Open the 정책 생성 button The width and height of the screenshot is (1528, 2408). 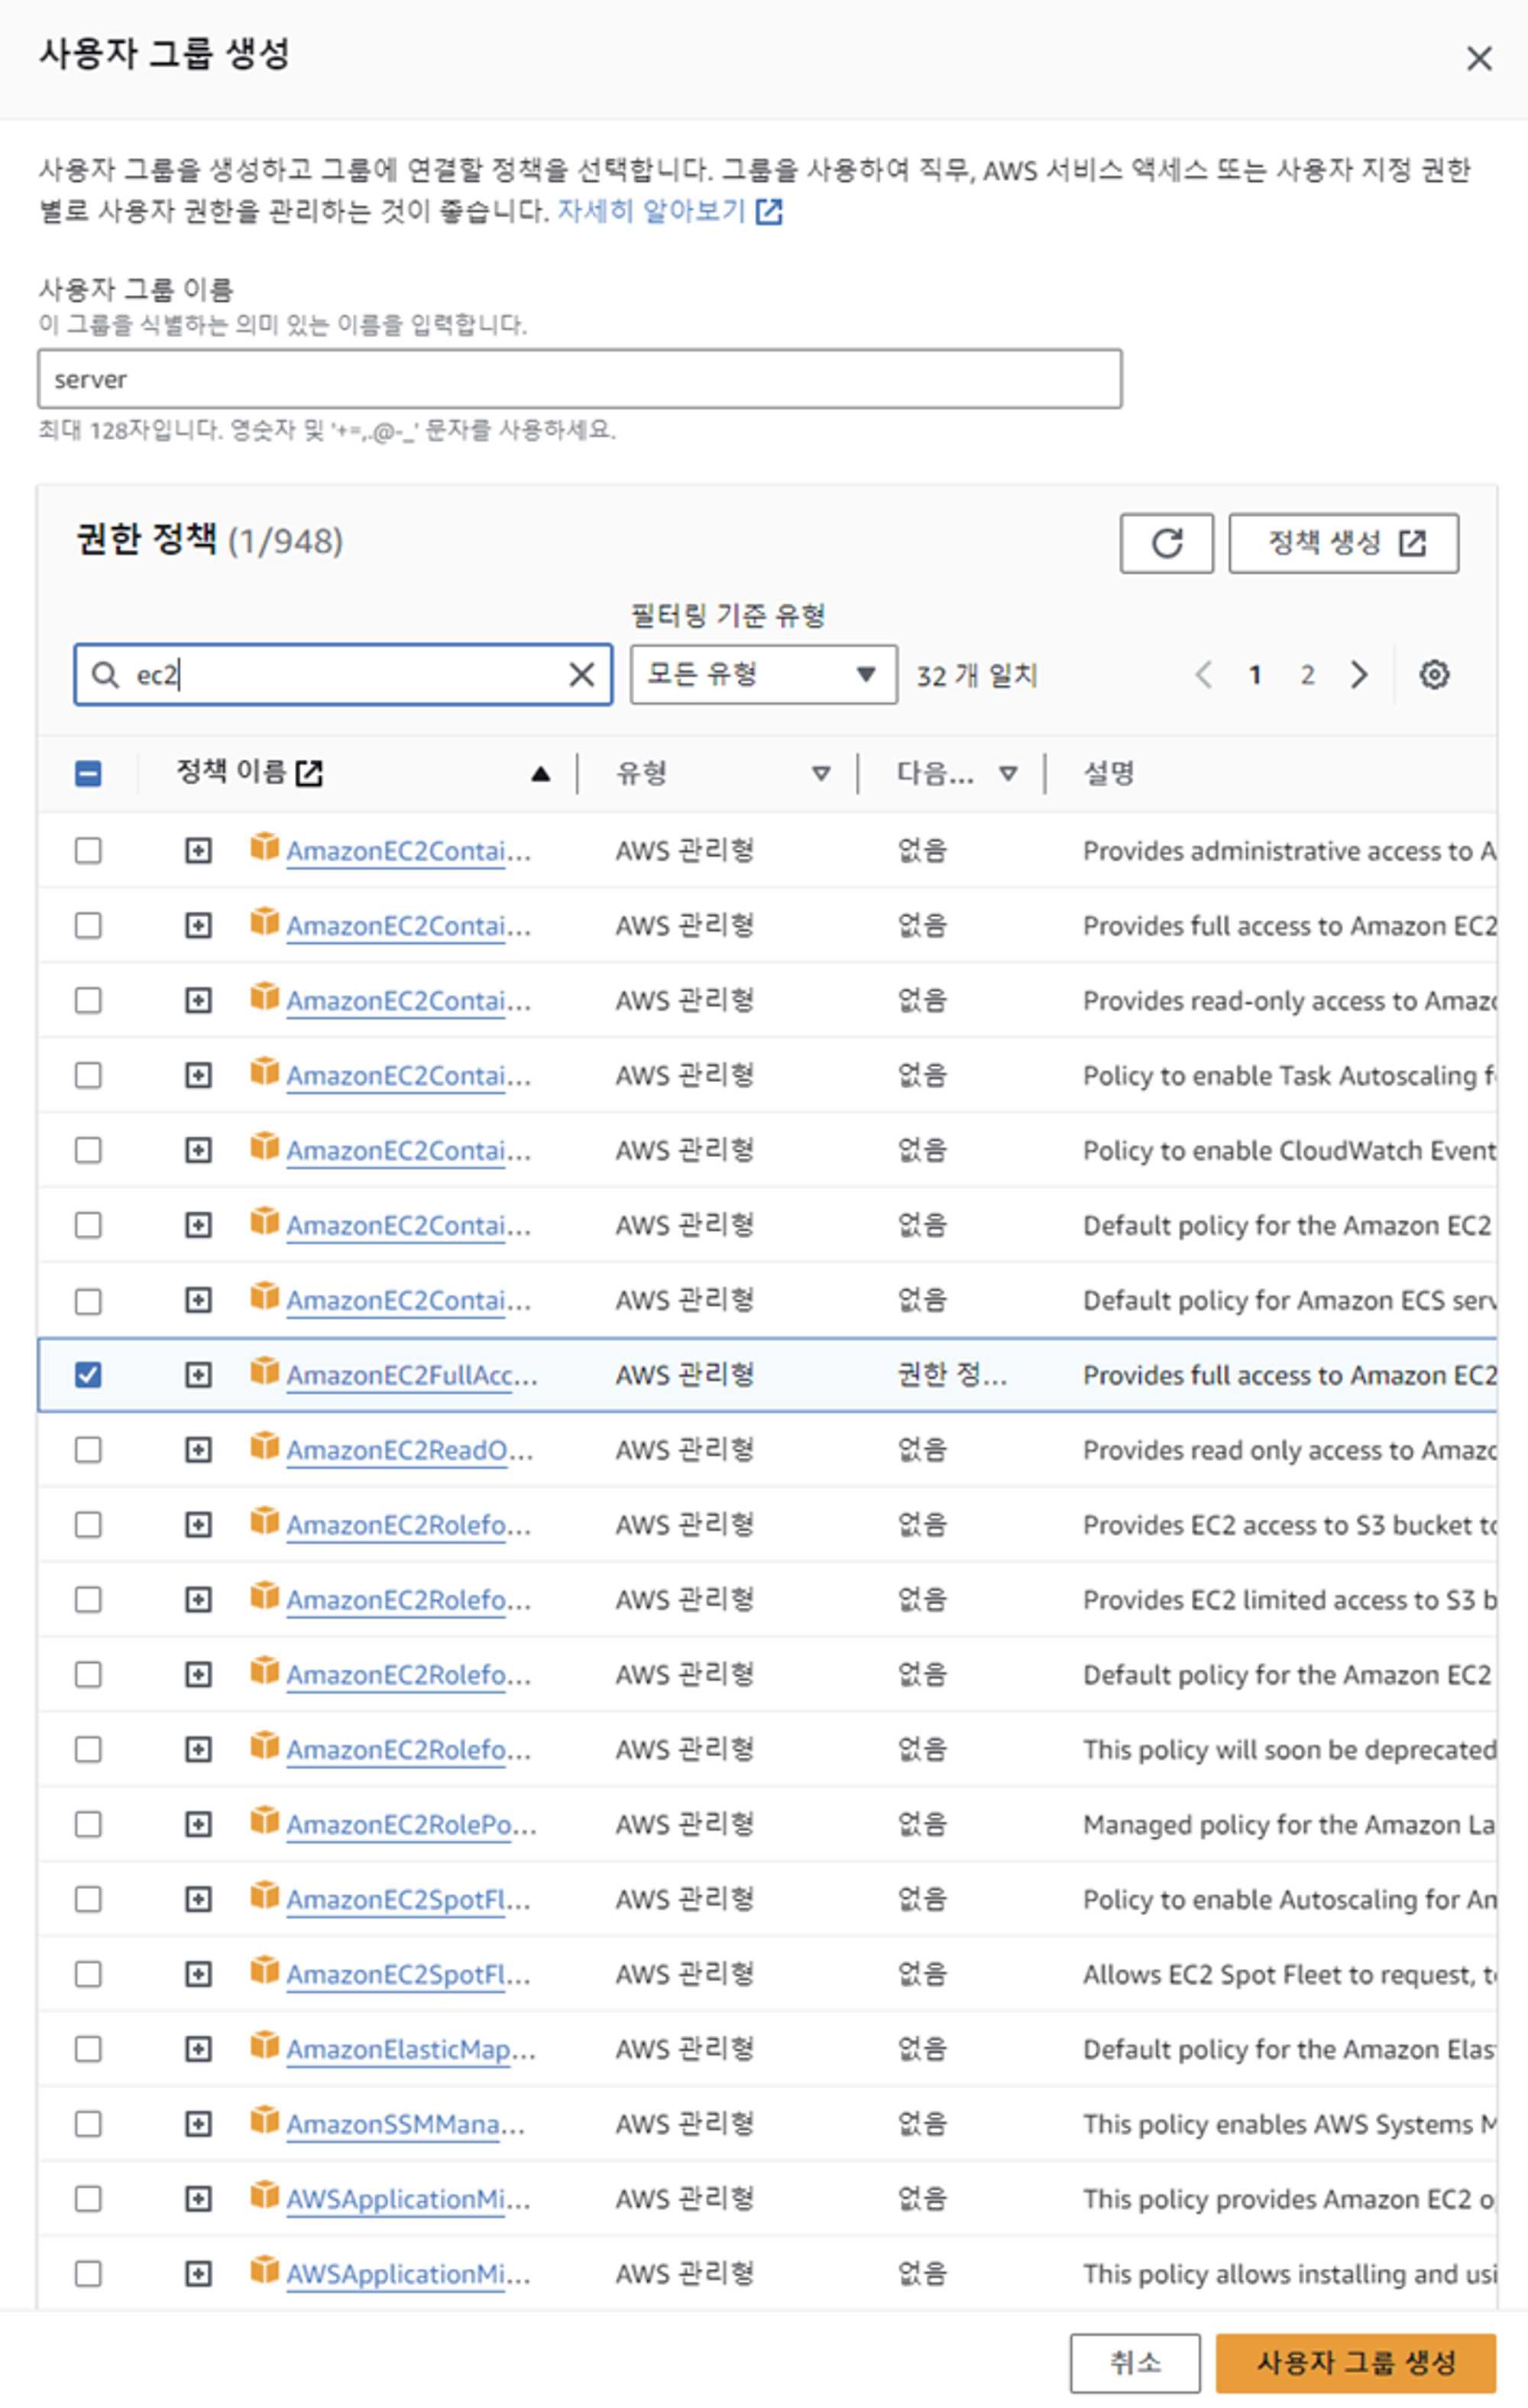pyautogui.click(x=1343, y=543)
